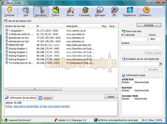Open the Buscar search icon
Screen dimensions: 167x124
(70, 10)
